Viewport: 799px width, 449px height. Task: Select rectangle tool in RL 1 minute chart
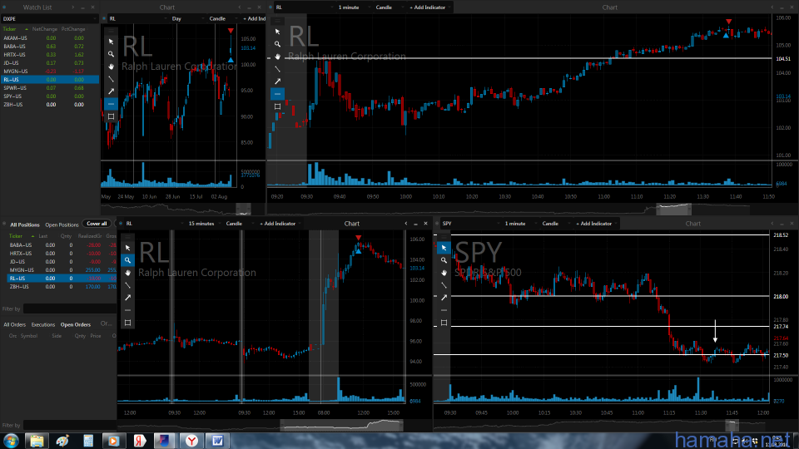pos(278,106)
